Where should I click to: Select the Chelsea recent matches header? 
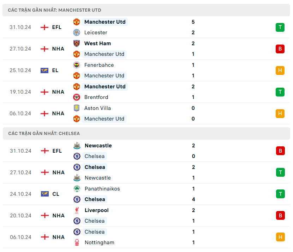coord(44,134)
